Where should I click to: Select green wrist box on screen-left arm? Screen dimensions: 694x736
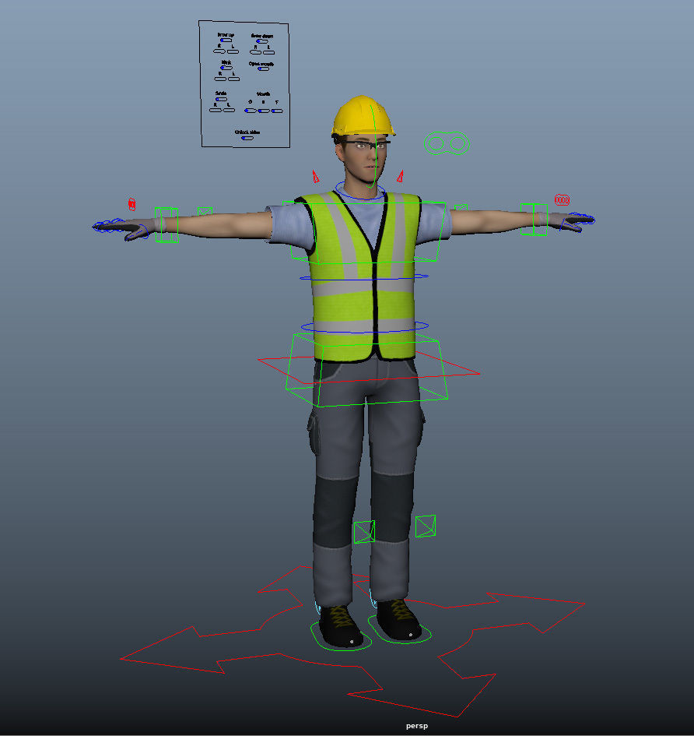[x=166, y=225]
